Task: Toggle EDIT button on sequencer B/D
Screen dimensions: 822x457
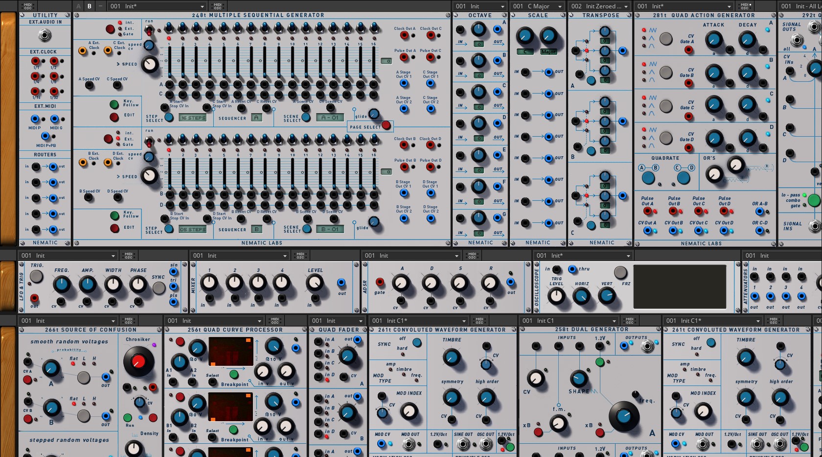Action: [x=114, y=228]
